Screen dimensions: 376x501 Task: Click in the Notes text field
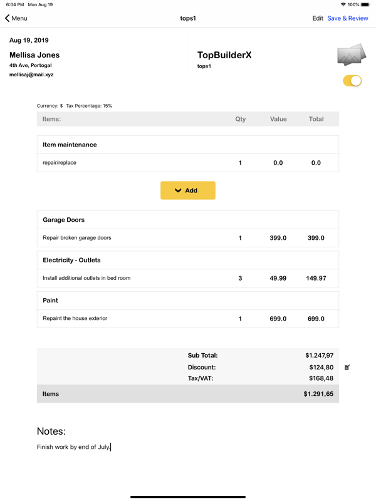(188, 447)
